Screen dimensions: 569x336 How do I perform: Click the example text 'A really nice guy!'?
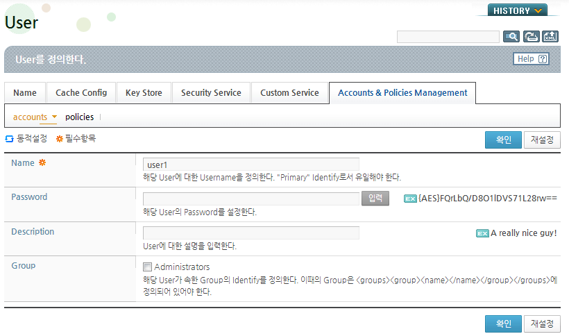524,233
